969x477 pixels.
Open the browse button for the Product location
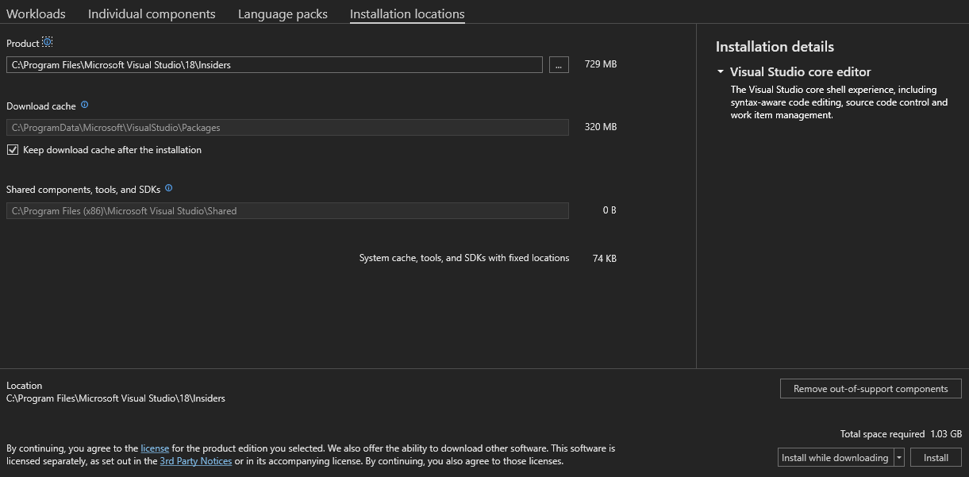pyautogui.click(x=558, y=64)
